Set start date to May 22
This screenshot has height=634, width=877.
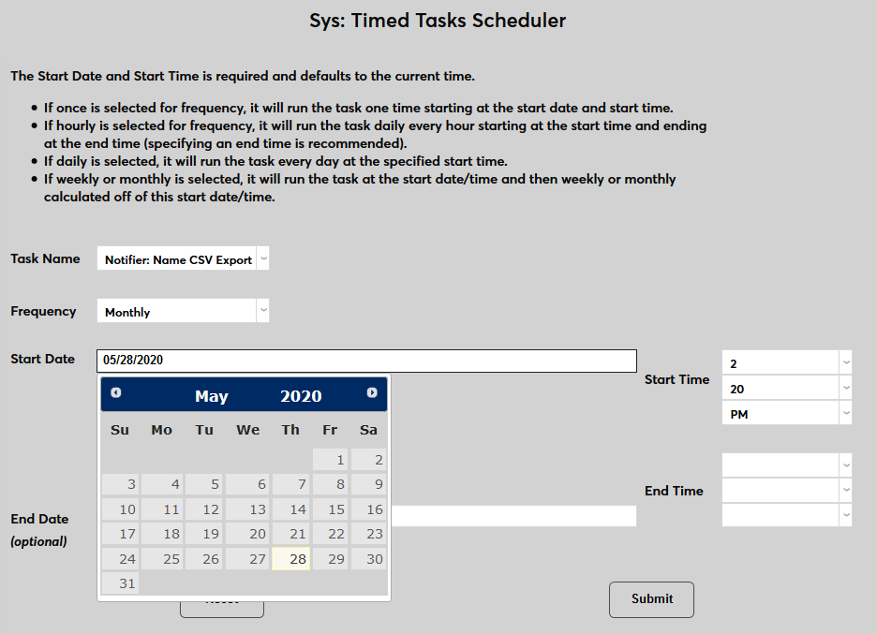coord(330,534)
